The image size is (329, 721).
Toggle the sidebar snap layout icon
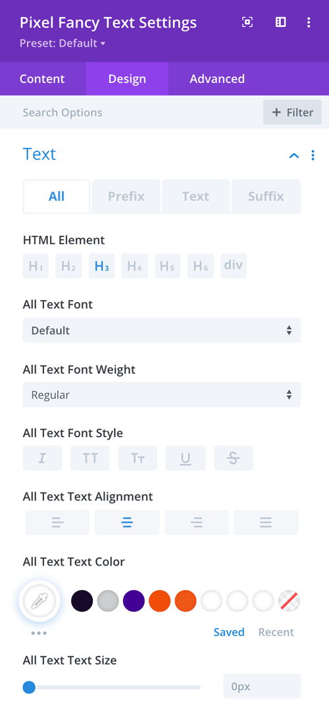coord(281,22)
